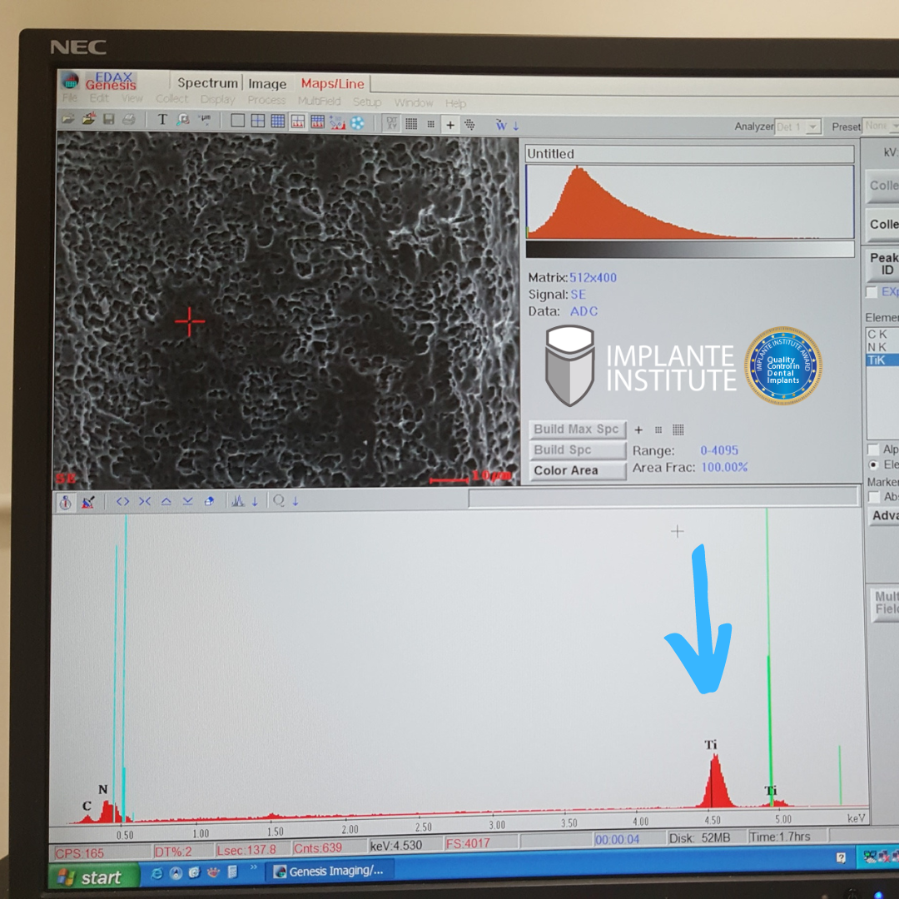Select the four-pane quad view layout icon
Screen dimensions: 899x899
click(x=258, y=122)
